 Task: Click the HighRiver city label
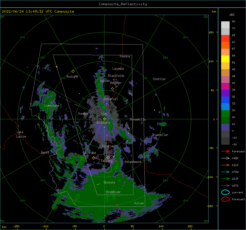pos(113,192)
